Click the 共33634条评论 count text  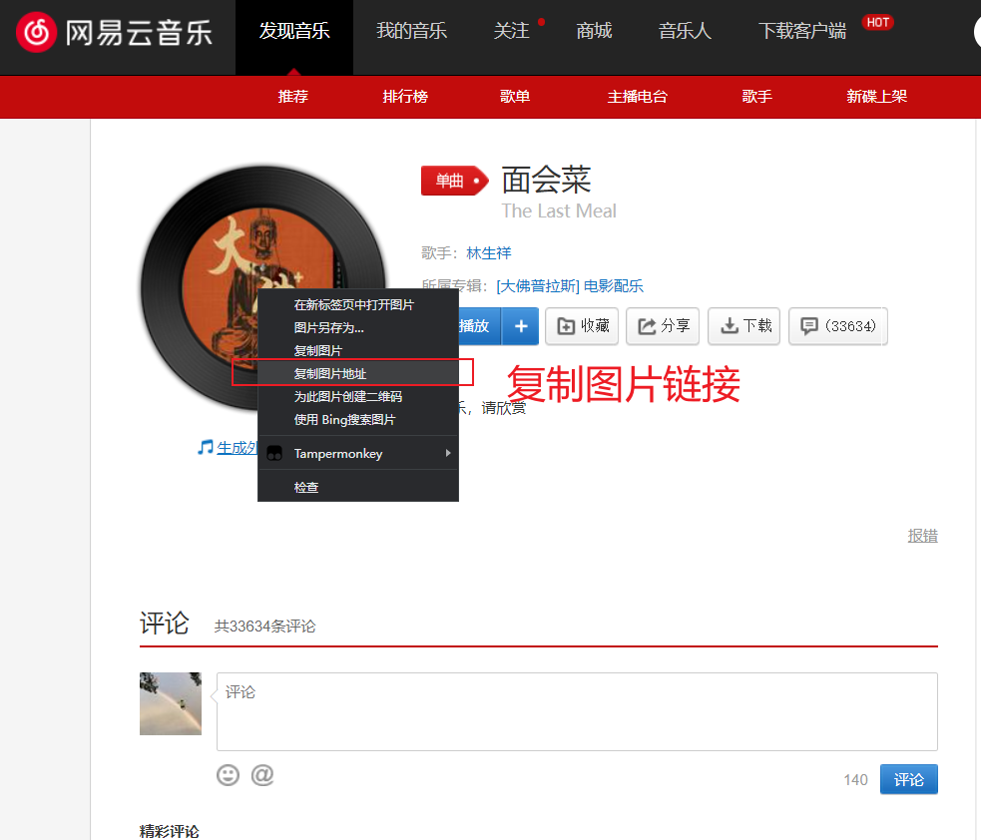tap(264, 627)
